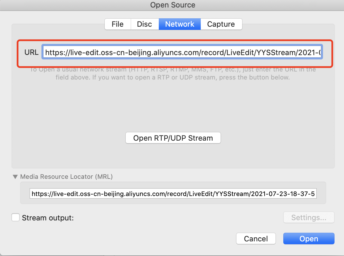Click the URL label text
The width and height of the screenshot is (344, 256).
pyautogui.click(x=31, y=52)
